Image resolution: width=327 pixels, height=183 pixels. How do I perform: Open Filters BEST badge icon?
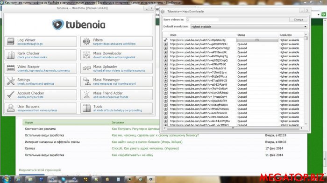(86, 41)
